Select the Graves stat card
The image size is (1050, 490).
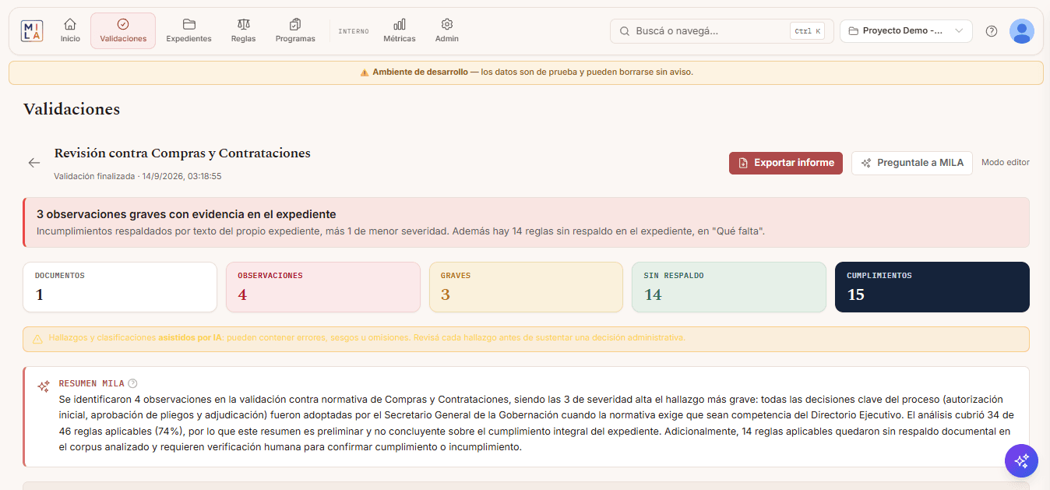point(526,287)
